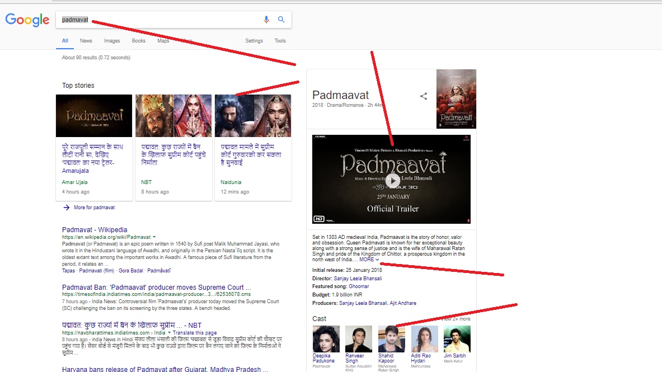Screen dimensions: 662x372
Task: Expand the description with MORE chevron
Action: pos(378,260)
